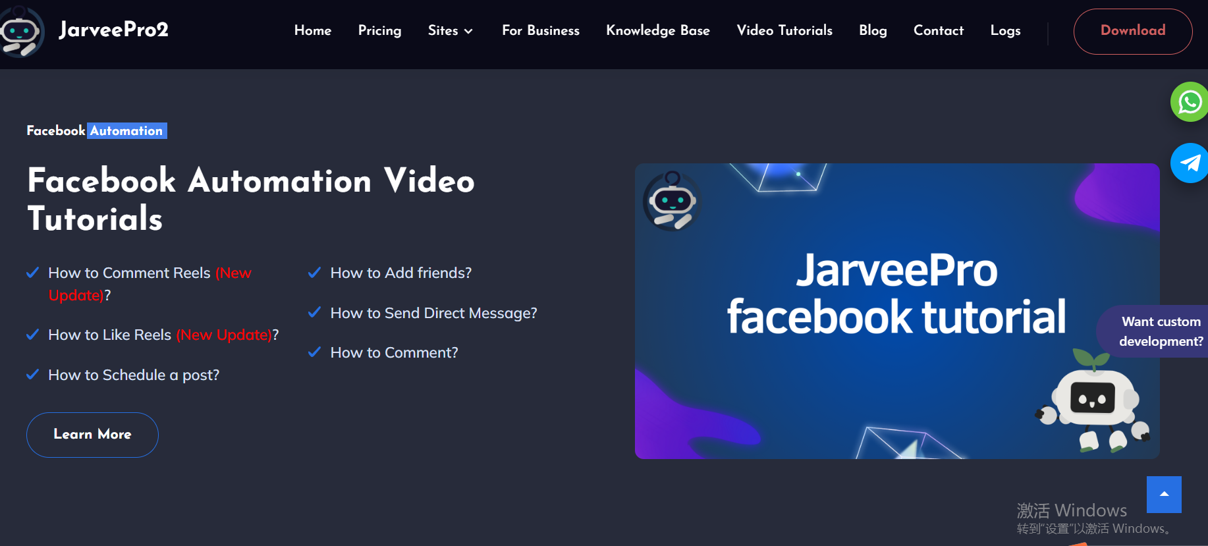Click Facebook Automation Video Tutorials heading
This screenshot has width=1208, height=546.
[x=251, y=200]
